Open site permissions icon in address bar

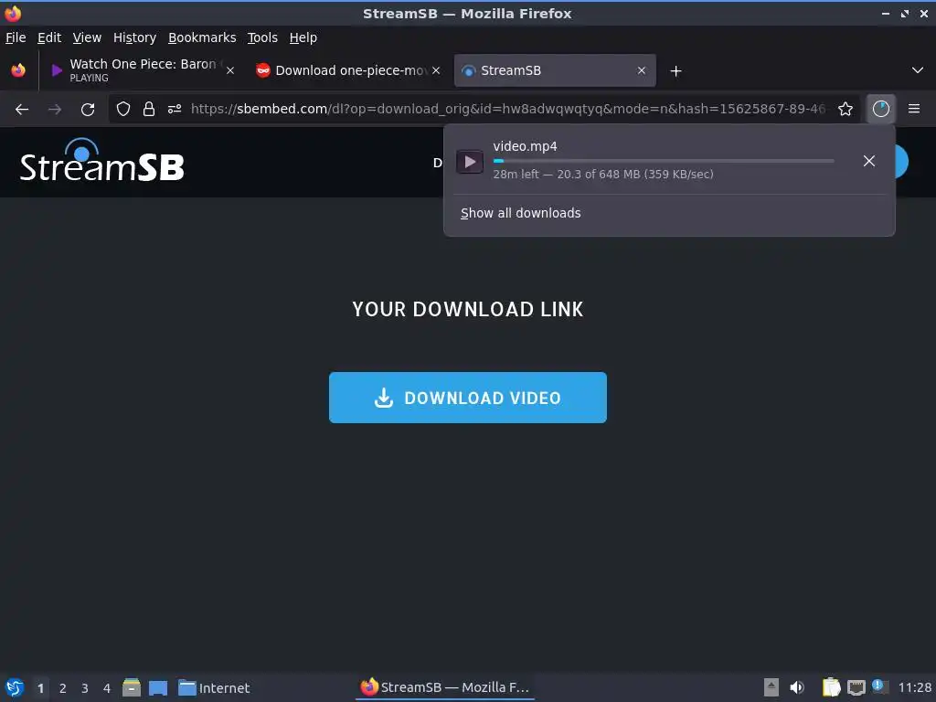175,109
